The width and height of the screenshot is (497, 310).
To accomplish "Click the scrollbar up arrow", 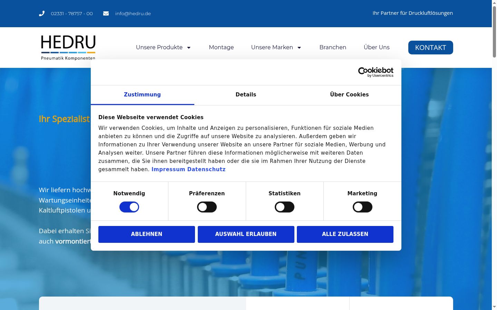I will (494, 2).
